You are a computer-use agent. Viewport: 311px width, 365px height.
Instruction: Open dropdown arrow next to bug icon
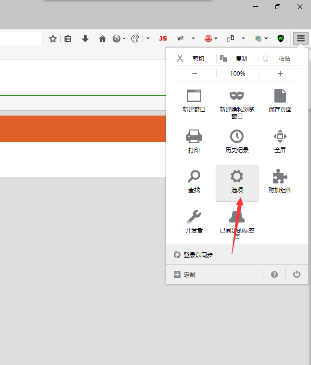[x=193, y=39]
